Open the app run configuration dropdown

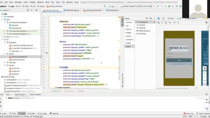click(x=113, y=6)
